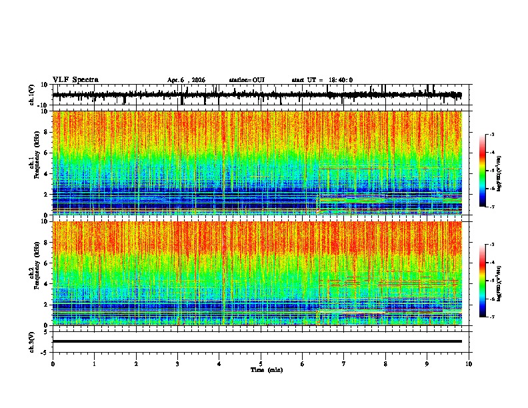
Task: Click the time axis tick label '3'
Action: (177, 364)
